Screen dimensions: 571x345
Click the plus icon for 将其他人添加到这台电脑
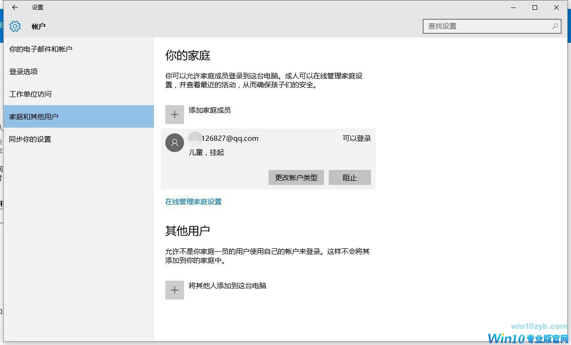coord(175,290)
